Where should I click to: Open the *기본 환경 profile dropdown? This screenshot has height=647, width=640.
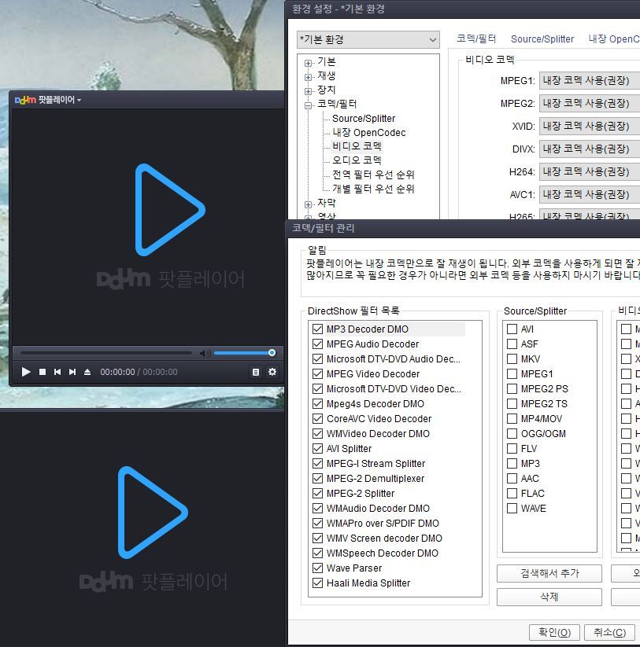(368, 39)
